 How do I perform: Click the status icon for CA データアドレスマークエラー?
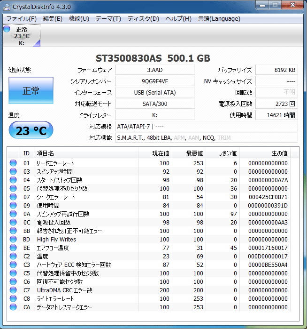[x=13, y=307]
